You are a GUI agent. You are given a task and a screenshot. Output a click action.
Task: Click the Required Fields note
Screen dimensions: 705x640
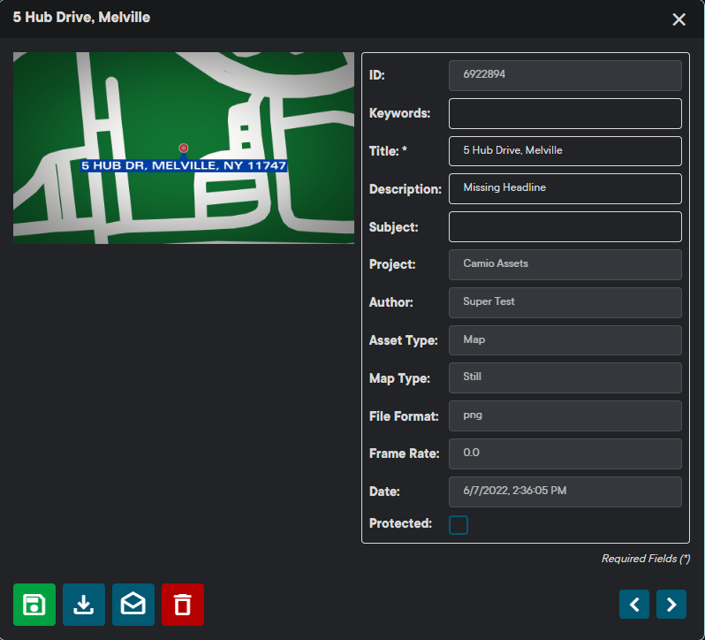646,559
